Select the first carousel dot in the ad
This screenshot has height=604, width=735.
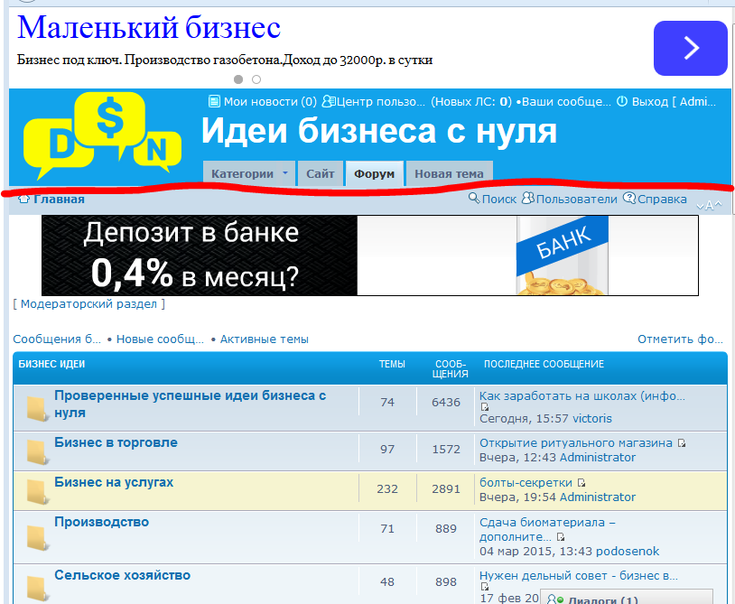pos(239,79)
